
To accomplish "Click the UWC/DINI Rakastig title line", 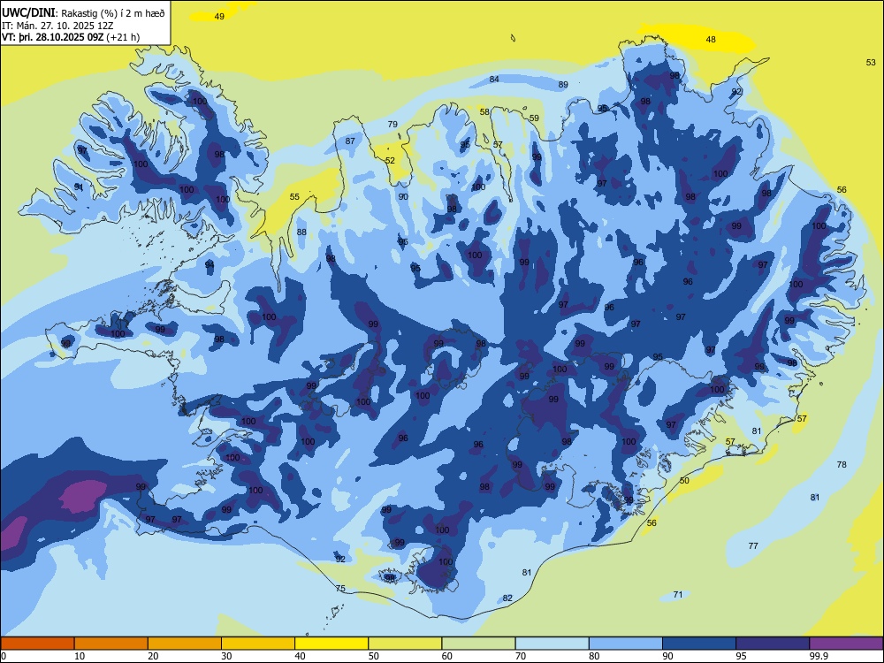I will 83,13.
